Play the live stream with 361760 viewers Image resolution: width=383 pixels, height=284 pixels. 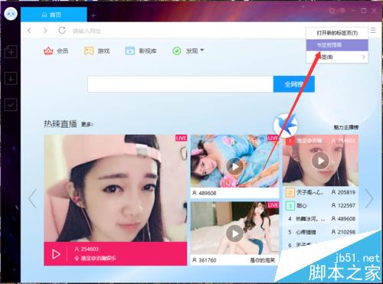(234, 233)
